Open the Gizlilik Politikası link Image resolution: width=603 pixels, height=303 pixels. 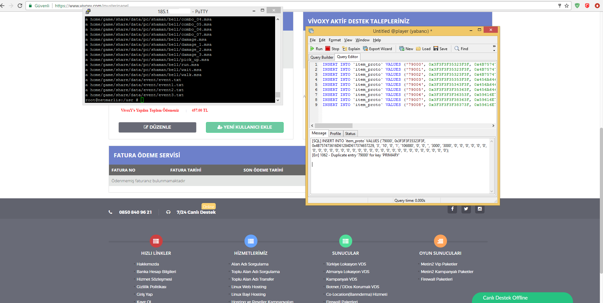(x=151, y=287)
